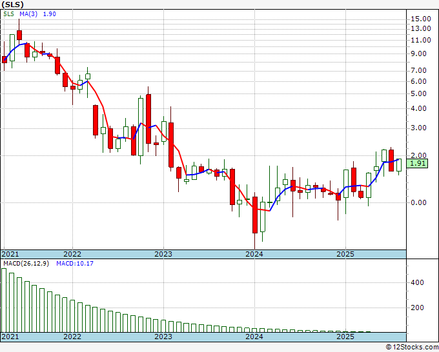
Task: Click 2021 on the price chart timeline
Action: click(10, 254)
